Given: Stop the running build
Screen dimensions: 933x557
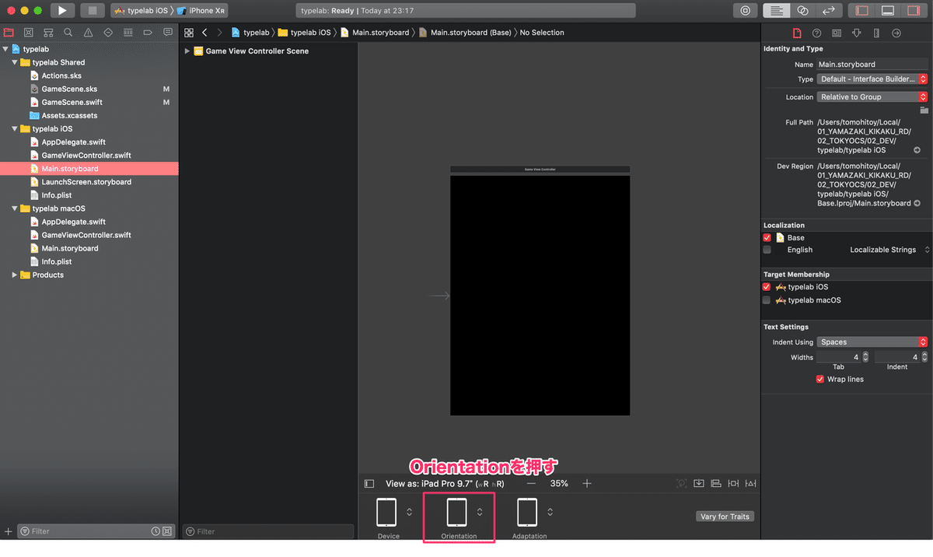Looking at the screenshot, I should point(93,11).
